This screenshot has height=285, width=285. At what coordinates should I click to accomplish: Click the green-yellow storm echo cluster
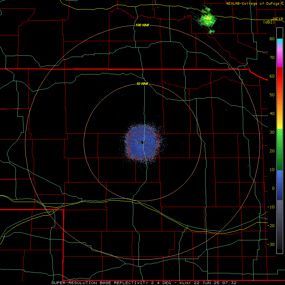coord(207,20)
